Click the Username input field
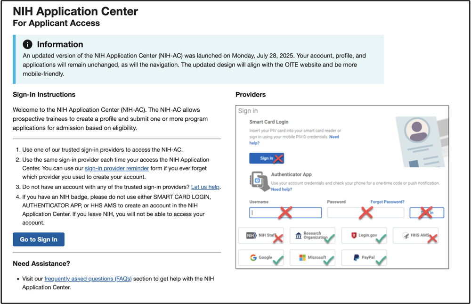This screenshot has height=304, width=471. click(x=285, y=213)
